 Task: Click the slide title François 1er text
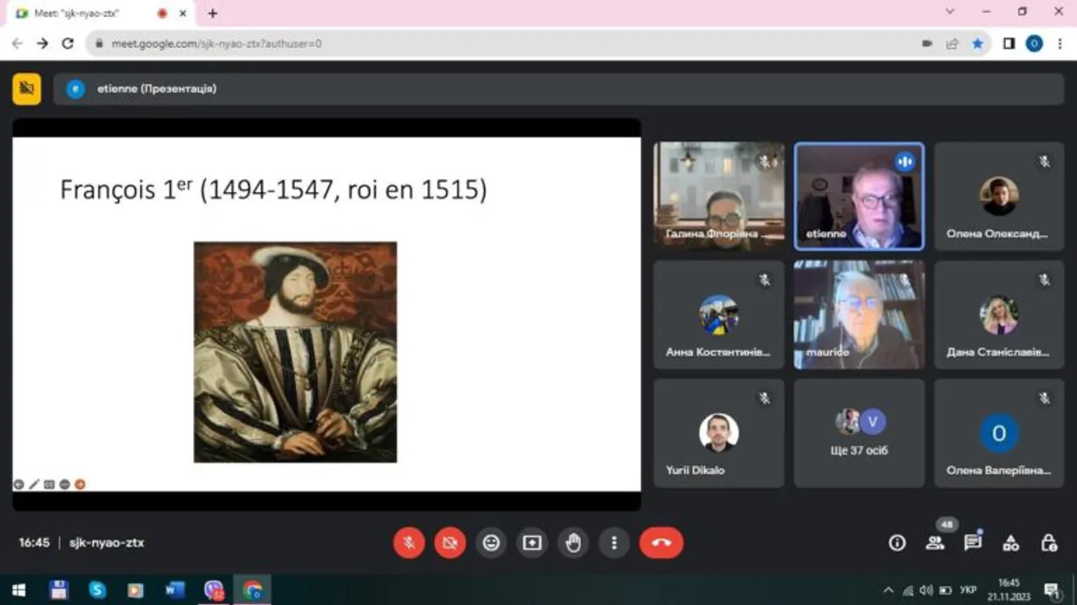pyautogui.click(x=273, y=189)
